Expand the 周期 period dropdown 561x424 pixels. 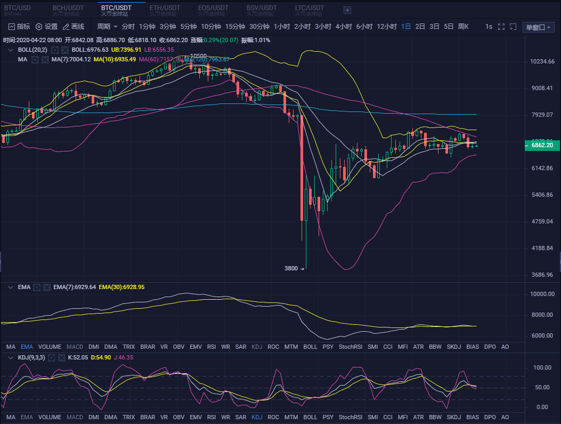[x=107, y=27]
